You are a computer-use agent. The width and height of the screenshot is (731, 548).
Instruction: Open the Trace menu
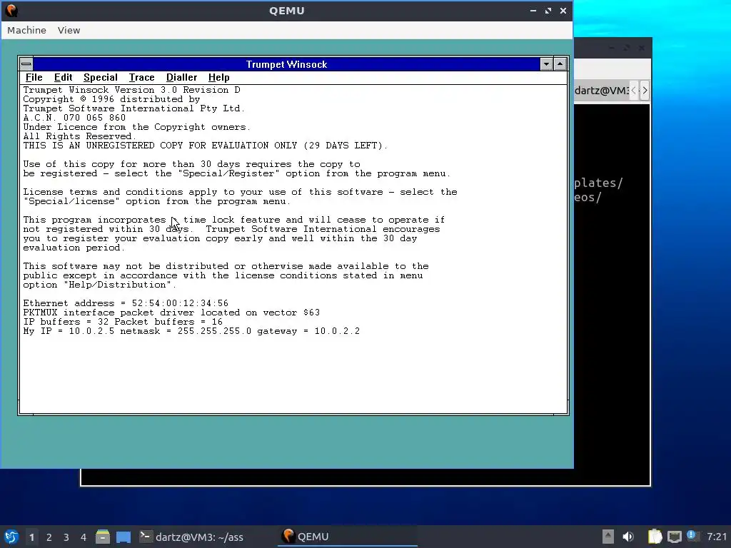point(142,77)
